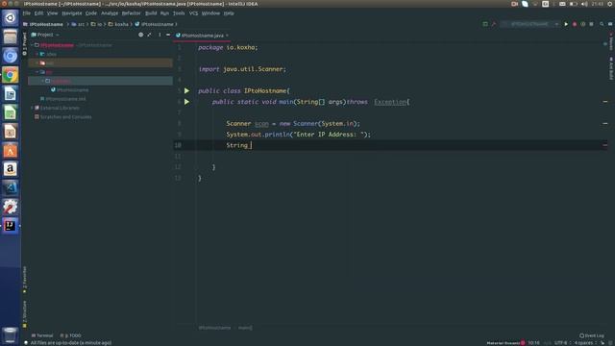Open Project panel settings gear
Image resolution: width=615 pixels, height=346 pixels.
pos(160,35)
